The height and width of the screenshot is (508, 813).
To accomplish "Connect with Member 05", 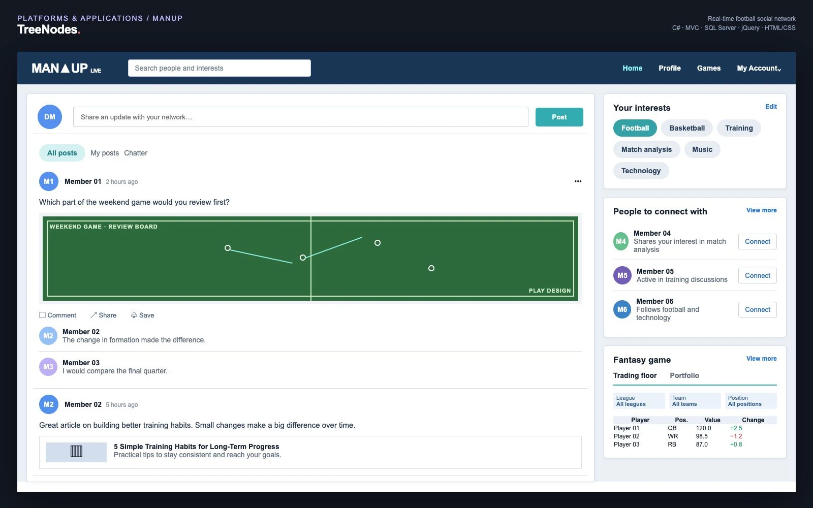I will point(758,275).
